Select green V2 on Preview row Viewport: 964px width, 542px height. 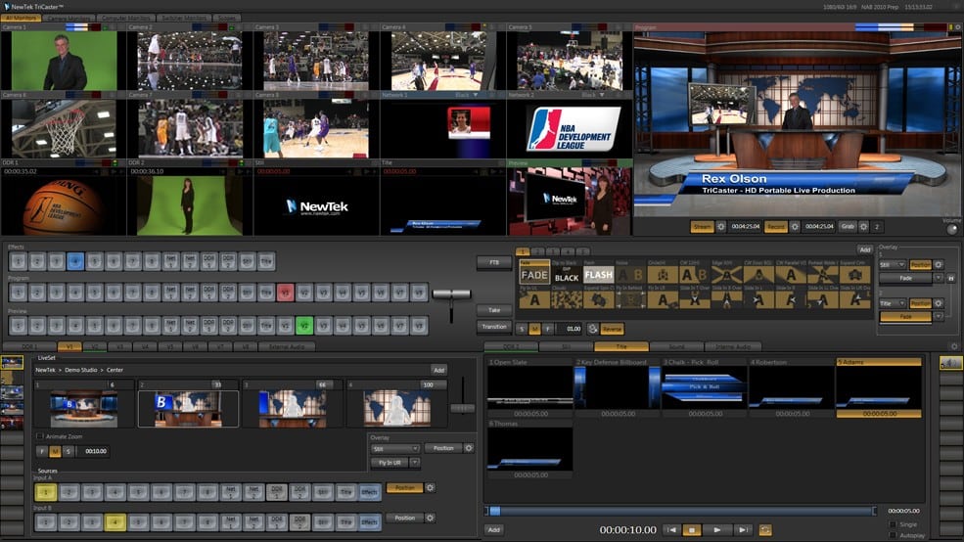click(304, 325)
